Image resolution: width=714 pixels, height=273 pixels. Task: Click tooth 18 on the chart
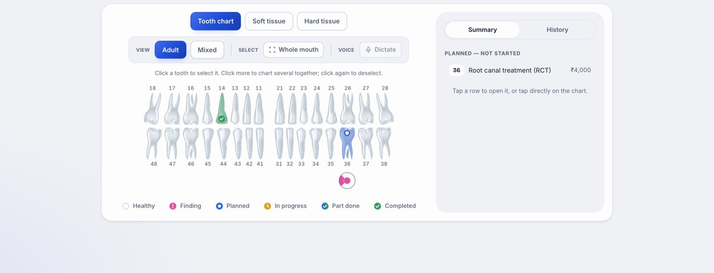(x=152, y=108)
